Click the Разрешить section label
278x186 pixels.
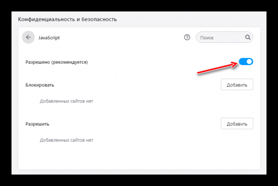click(37, 124)
